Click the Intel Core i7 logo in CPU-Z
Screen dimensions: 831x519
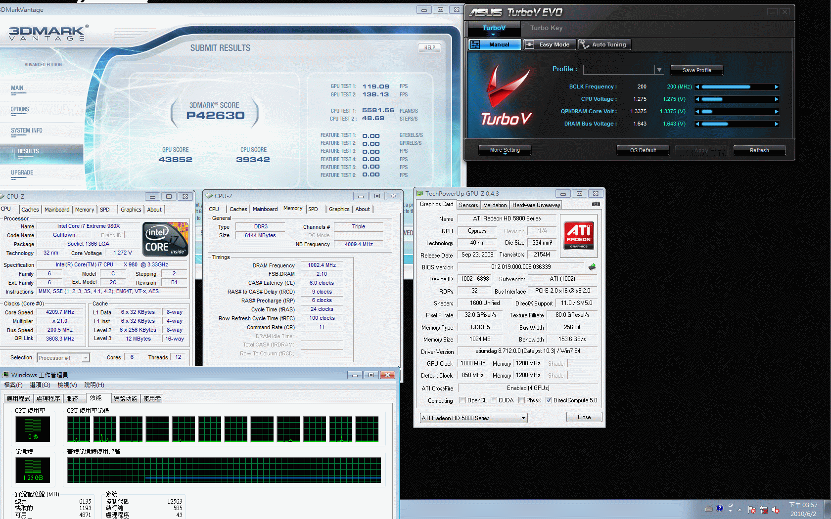pos(166,239)
